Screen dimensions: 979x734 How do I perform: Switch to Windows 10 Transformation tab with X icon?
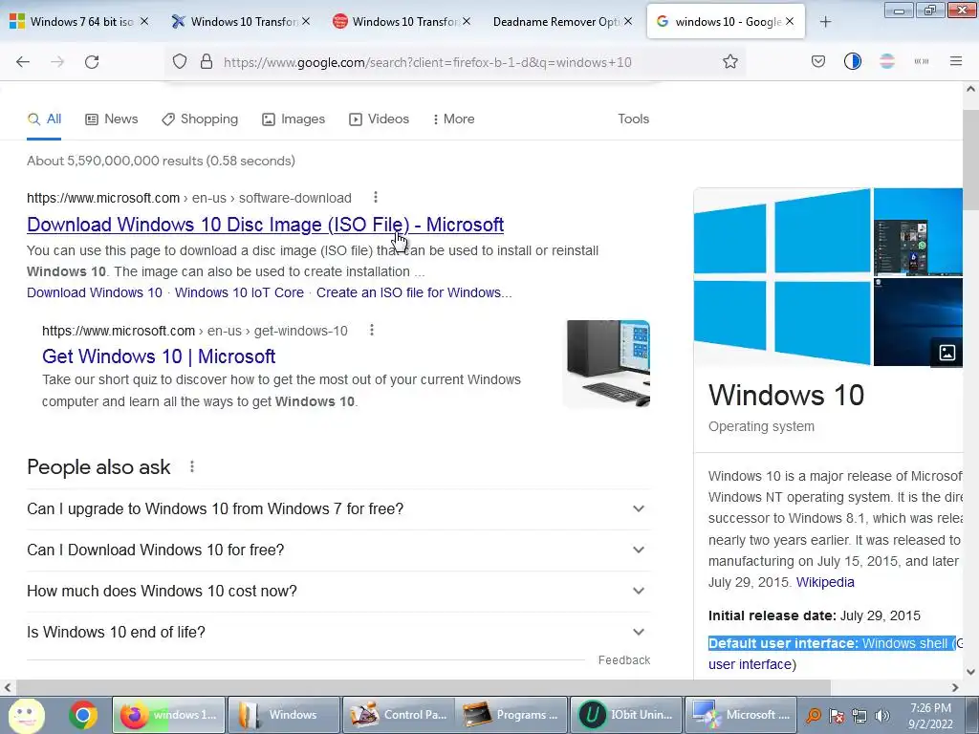(x=241, y=22)
